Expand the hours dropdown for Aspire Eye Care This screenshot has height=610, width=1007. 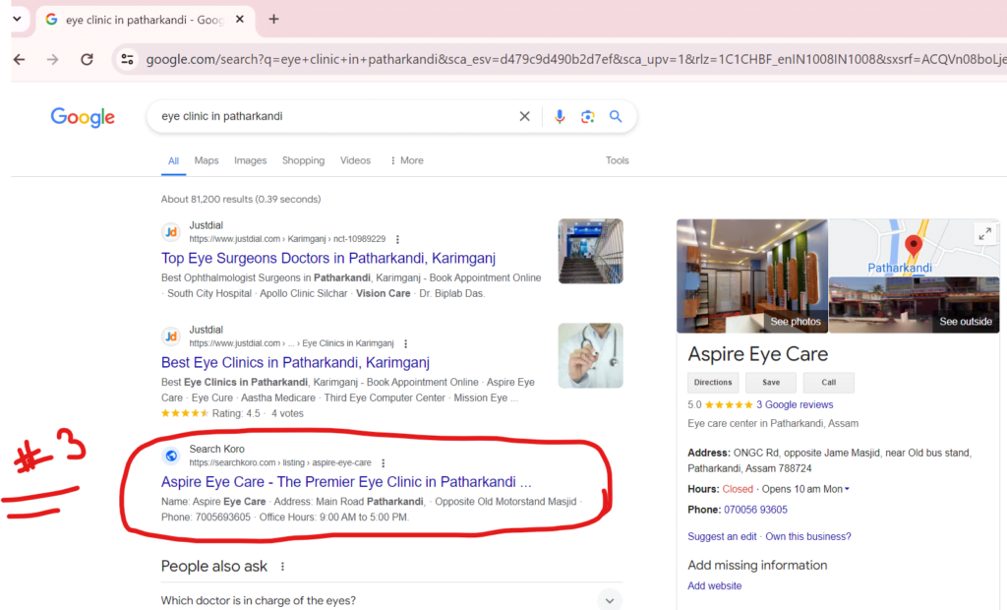(x=847, y=489)
